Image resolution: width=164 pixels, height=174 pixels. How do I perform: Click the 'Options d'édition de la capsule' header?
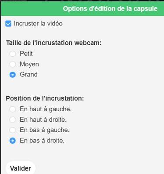(110, 9)
